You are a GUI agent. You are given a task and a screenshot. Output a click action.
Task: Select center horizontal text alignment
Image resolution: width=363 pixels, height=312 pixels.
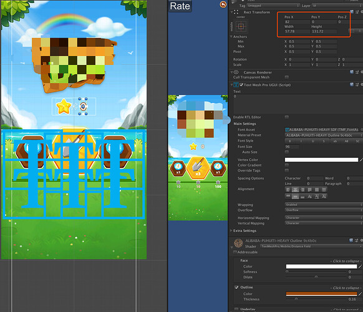coord(295,190)
